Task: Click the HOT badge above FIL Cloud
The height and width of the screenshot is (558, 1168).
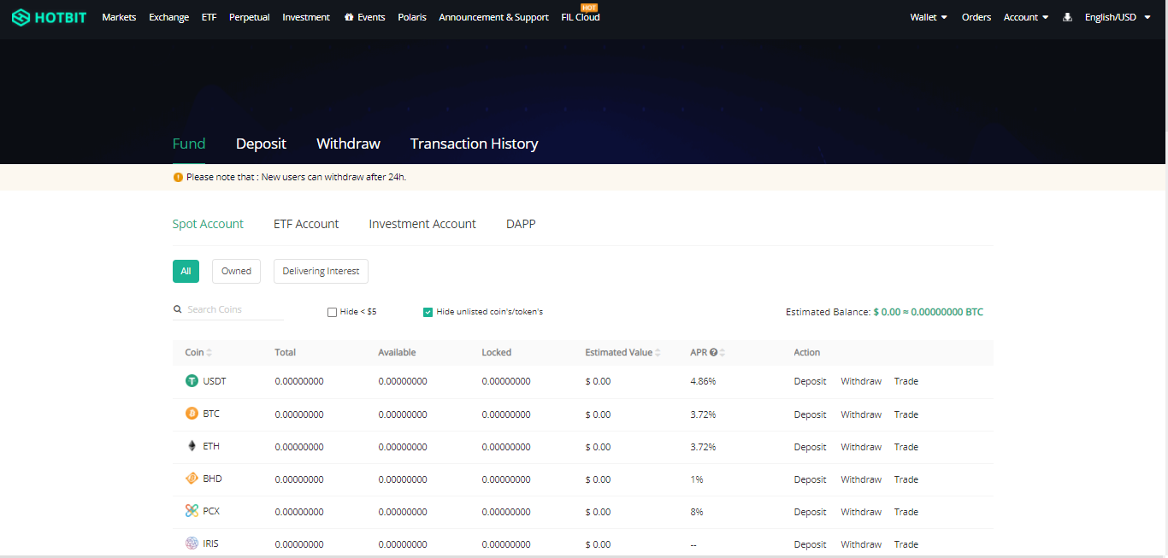Action: pyautogui.click(x=589, y=8)
